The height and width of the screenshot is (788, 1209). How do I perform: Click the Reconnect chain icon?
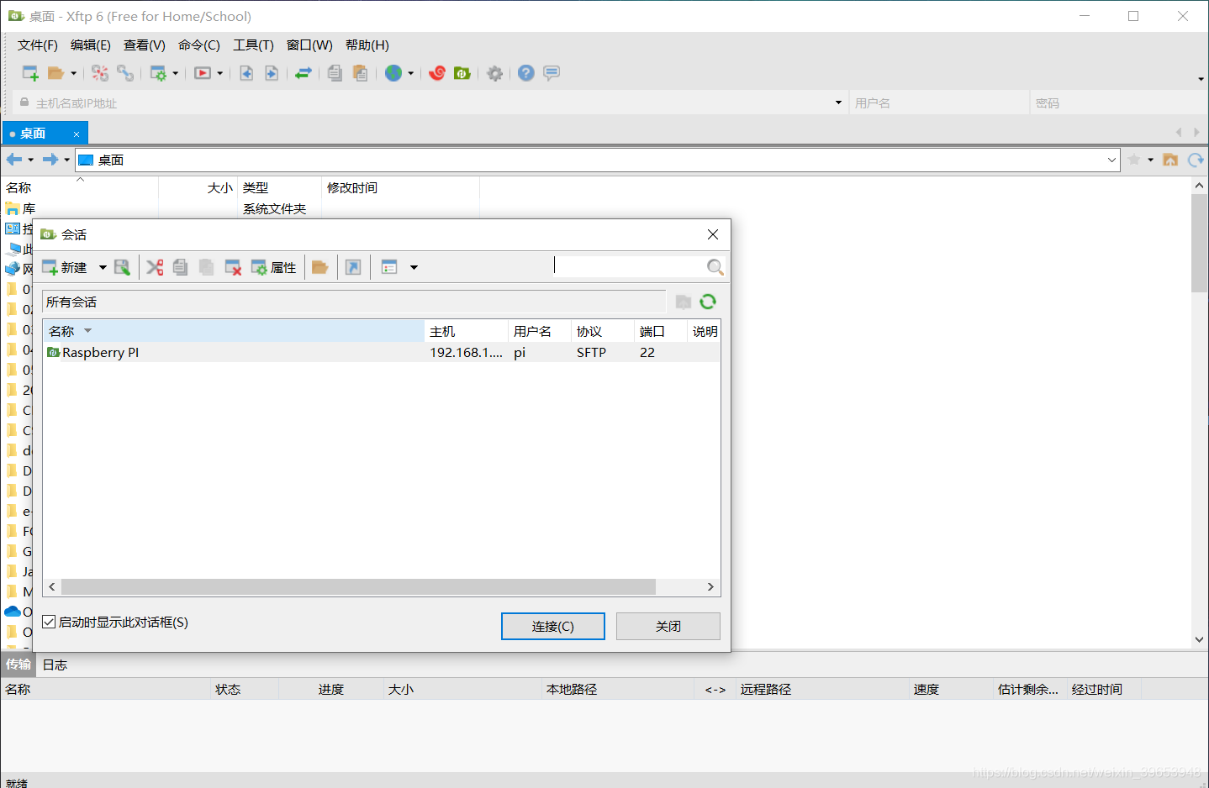click(x=125, y=73)
